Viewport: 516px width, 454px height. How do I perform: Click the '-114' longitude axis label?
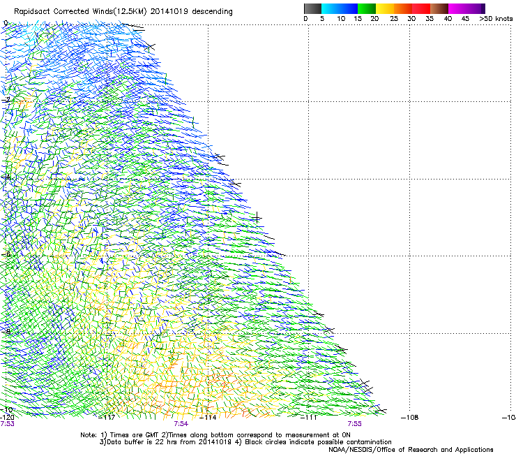[208, 418]
